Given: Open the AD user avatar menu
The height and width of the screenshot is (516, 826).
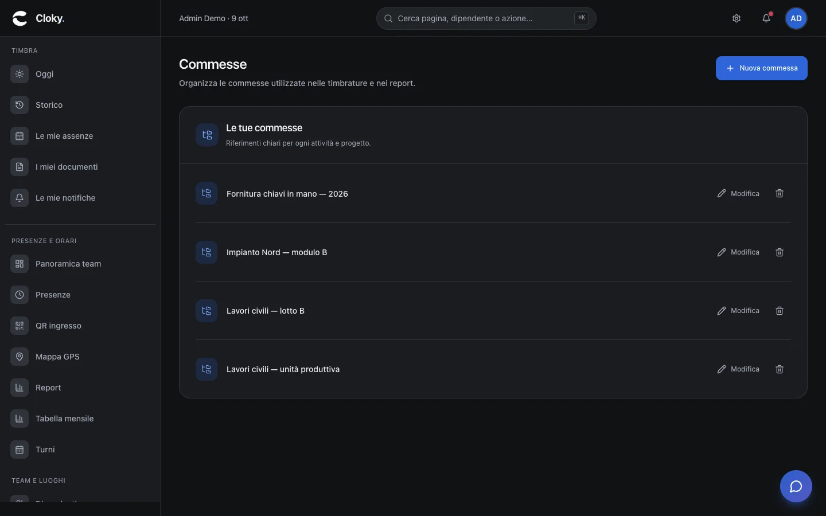Looking at the screenshot, I should pyautogui.click(x=796, y=18).
